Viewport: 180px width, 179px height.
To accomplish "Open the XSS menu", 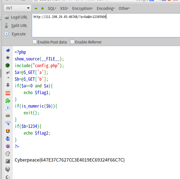I will 64,8.
